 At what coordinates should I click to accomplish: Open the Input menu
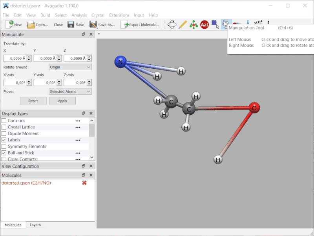(x=139, y=15)
